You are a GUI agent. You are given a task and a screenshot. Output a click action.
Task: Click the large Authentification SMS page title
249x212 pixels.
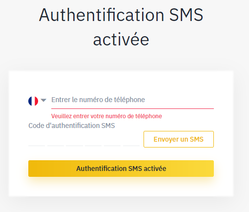click(x=121, y=27)
